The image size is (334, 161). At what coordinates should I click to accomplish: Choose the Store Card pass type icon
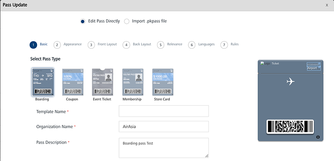click(163, 82)
